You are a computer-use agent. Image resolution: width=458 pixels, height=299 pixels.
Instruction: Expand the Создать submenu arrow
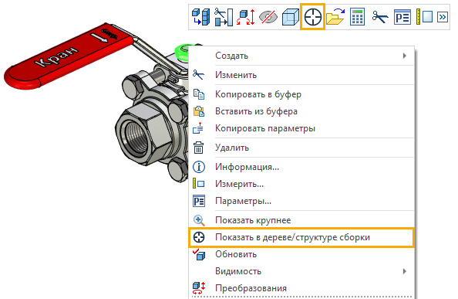pyautogui.click(x=404, y=56)
